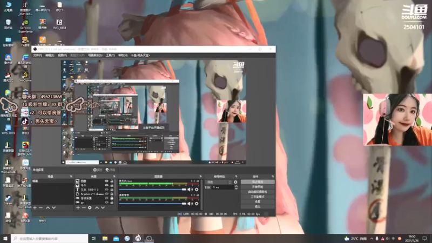Image resolution: width=432 pixels, height=243 pixels.
Task: Click the 启动虚拟摄像机 virtual camera button
Action: pos(258,192)
